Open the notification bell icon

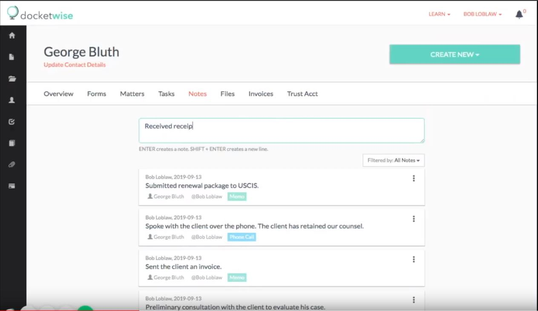coord(519,14)
